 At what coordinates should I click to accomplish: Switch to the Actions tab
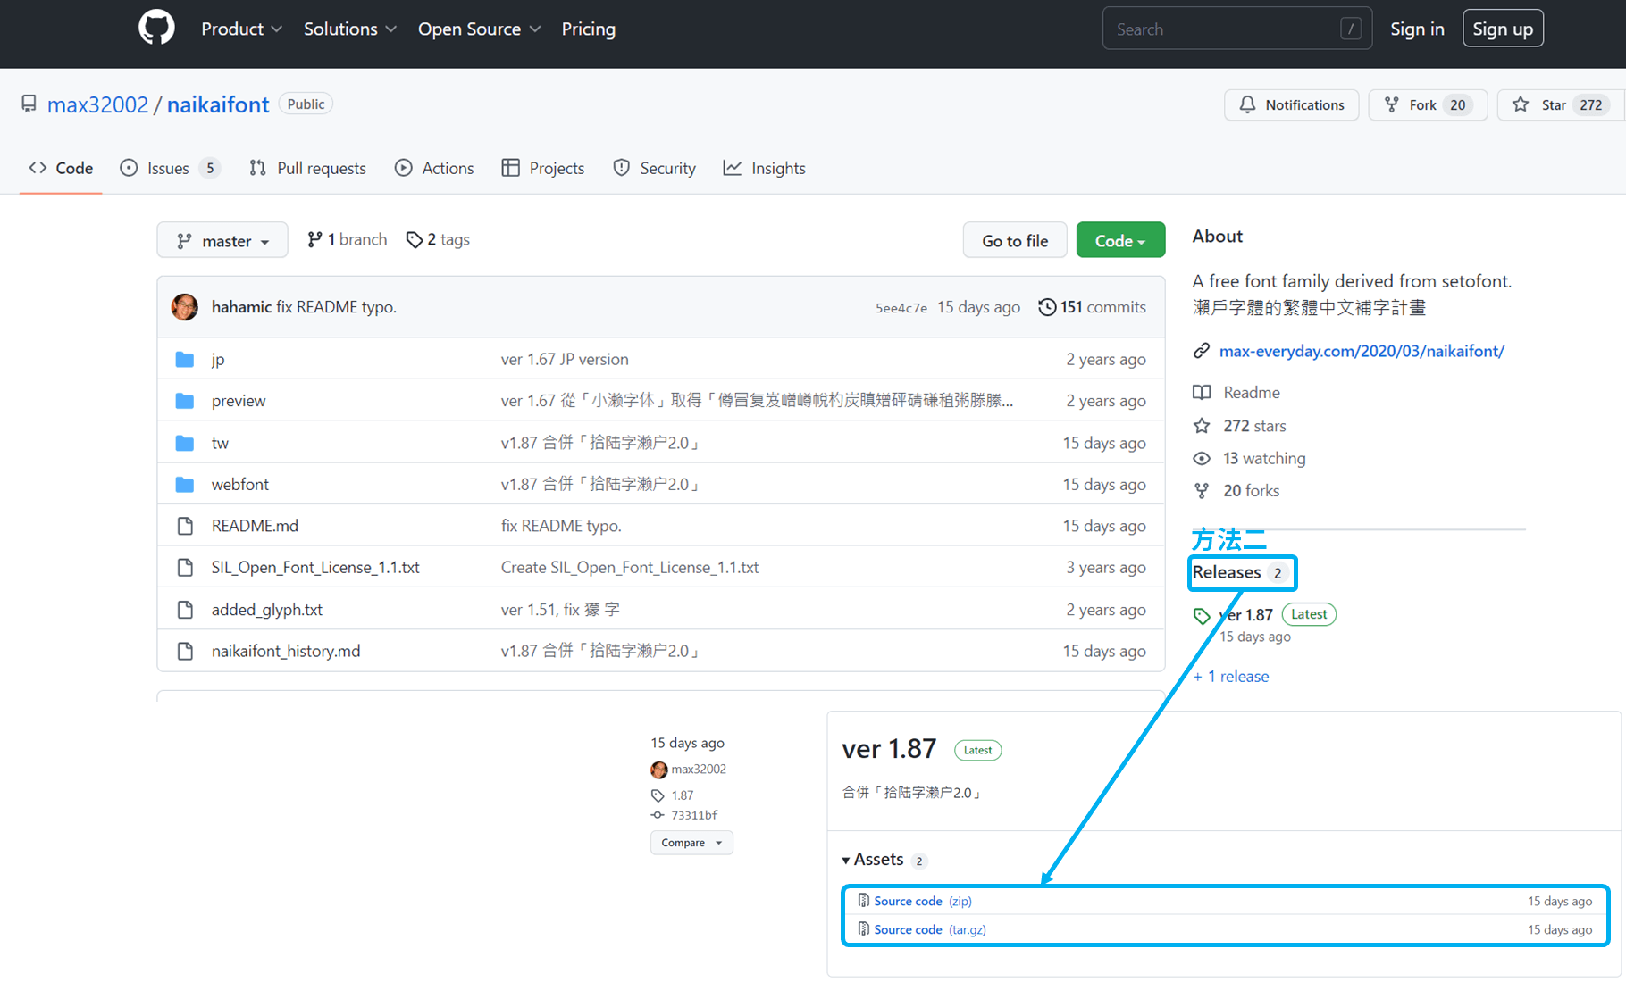click(434, 168)
